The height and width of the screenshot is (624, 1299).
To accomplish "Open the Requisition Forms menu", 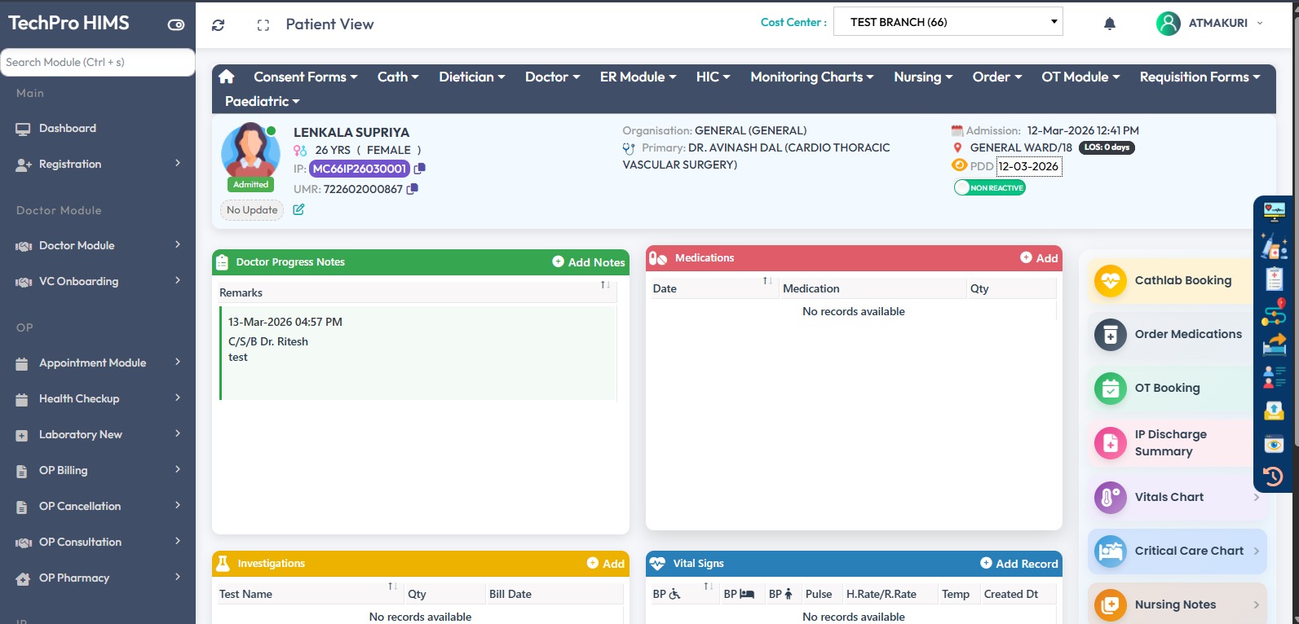I will pyautogui.click(x=1199, y=77).
